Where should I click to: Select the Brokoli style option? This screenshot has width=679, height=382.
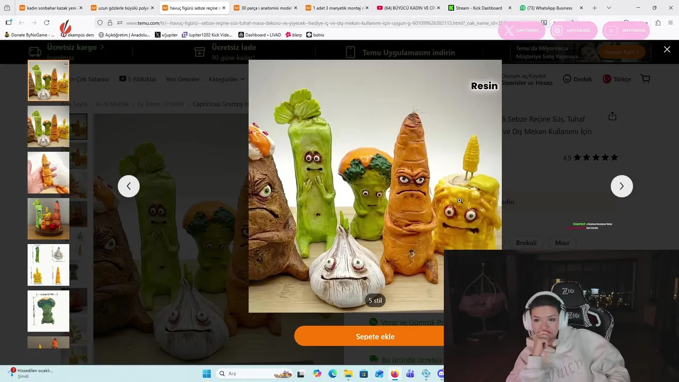click(x=526, y=243)
